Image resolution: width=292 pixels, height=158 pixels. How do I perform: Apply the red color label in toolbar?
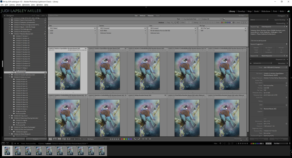coord(122,139)
